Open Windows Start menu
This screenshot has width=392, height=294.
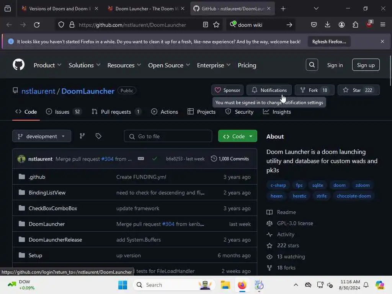(x=122, y=285)
